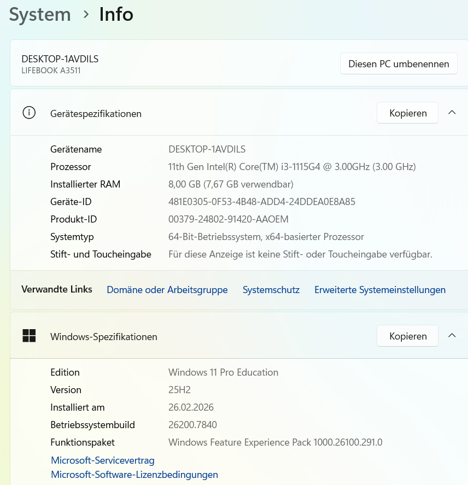Click the Systemtyp value 64-Bit-Betriebssystem

click(x=266, y=237)
